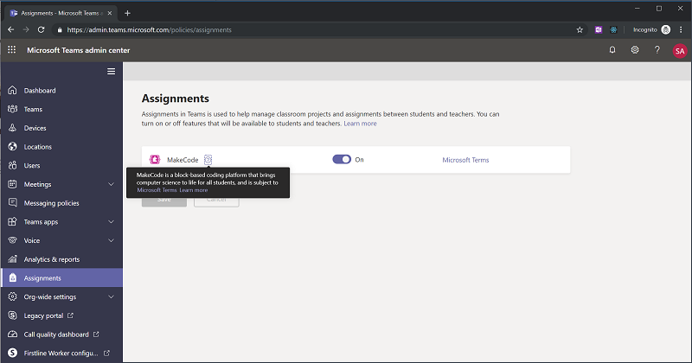Click the Call quality dashboard icon
Image resolution: width=692 pixels, height=363 pixels.
[x=12, y=334]
